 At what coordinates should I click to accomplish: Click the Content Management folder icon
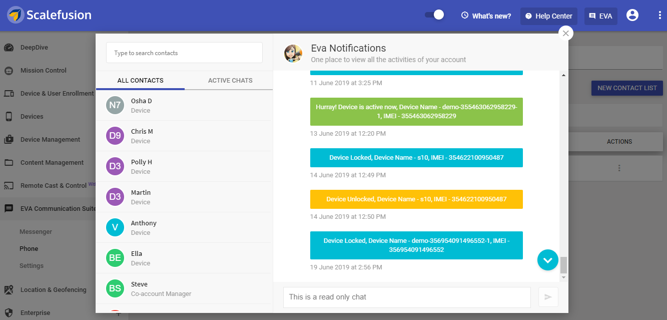point(9,163)
